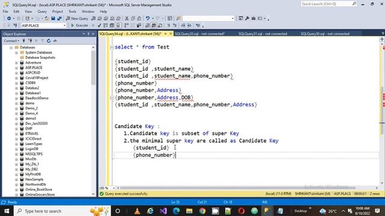Screen dimensions: 385x216
Task: Open Visual Studio from the taskbar
Action: click(x=163, y=211)
